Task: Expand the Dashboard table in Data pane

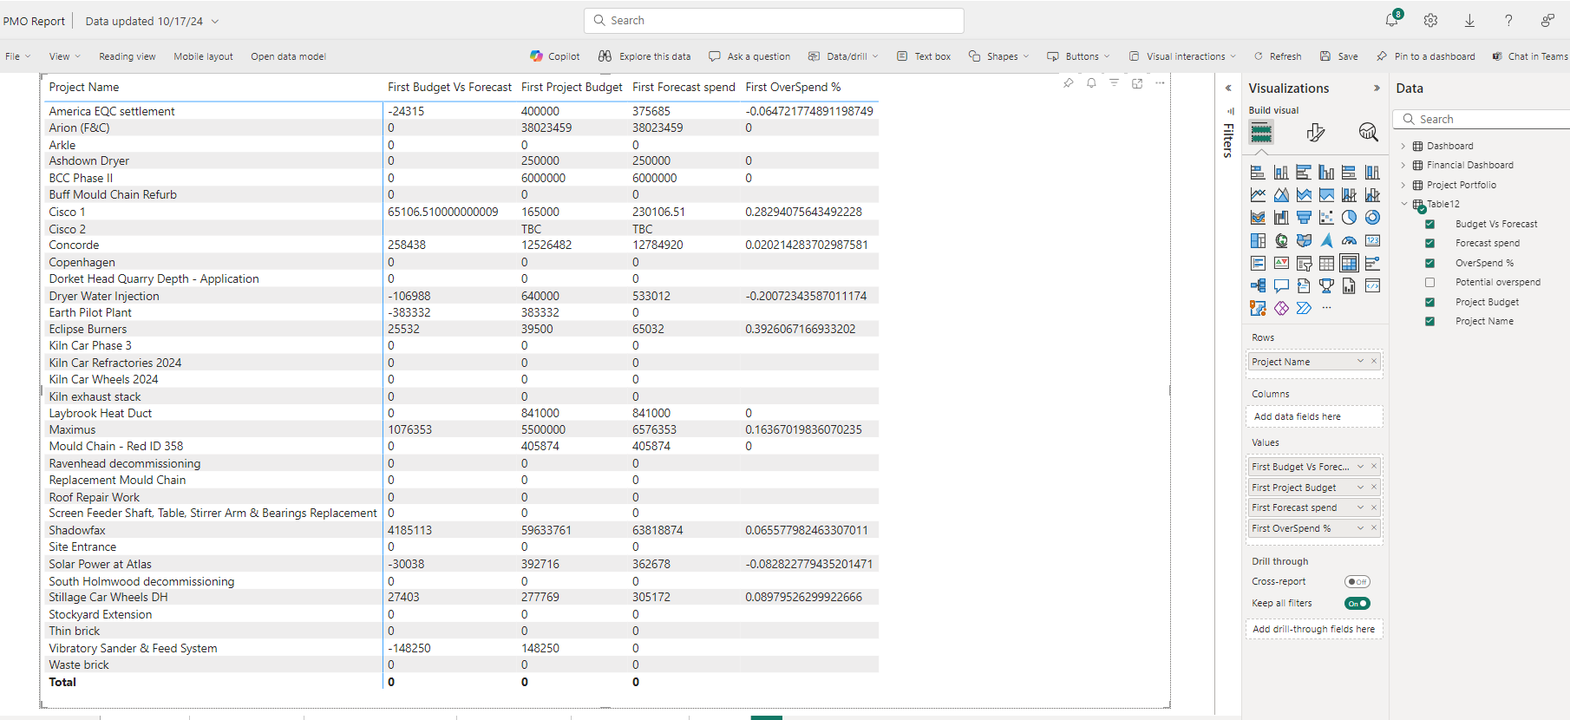Action: click(1403, 146)
